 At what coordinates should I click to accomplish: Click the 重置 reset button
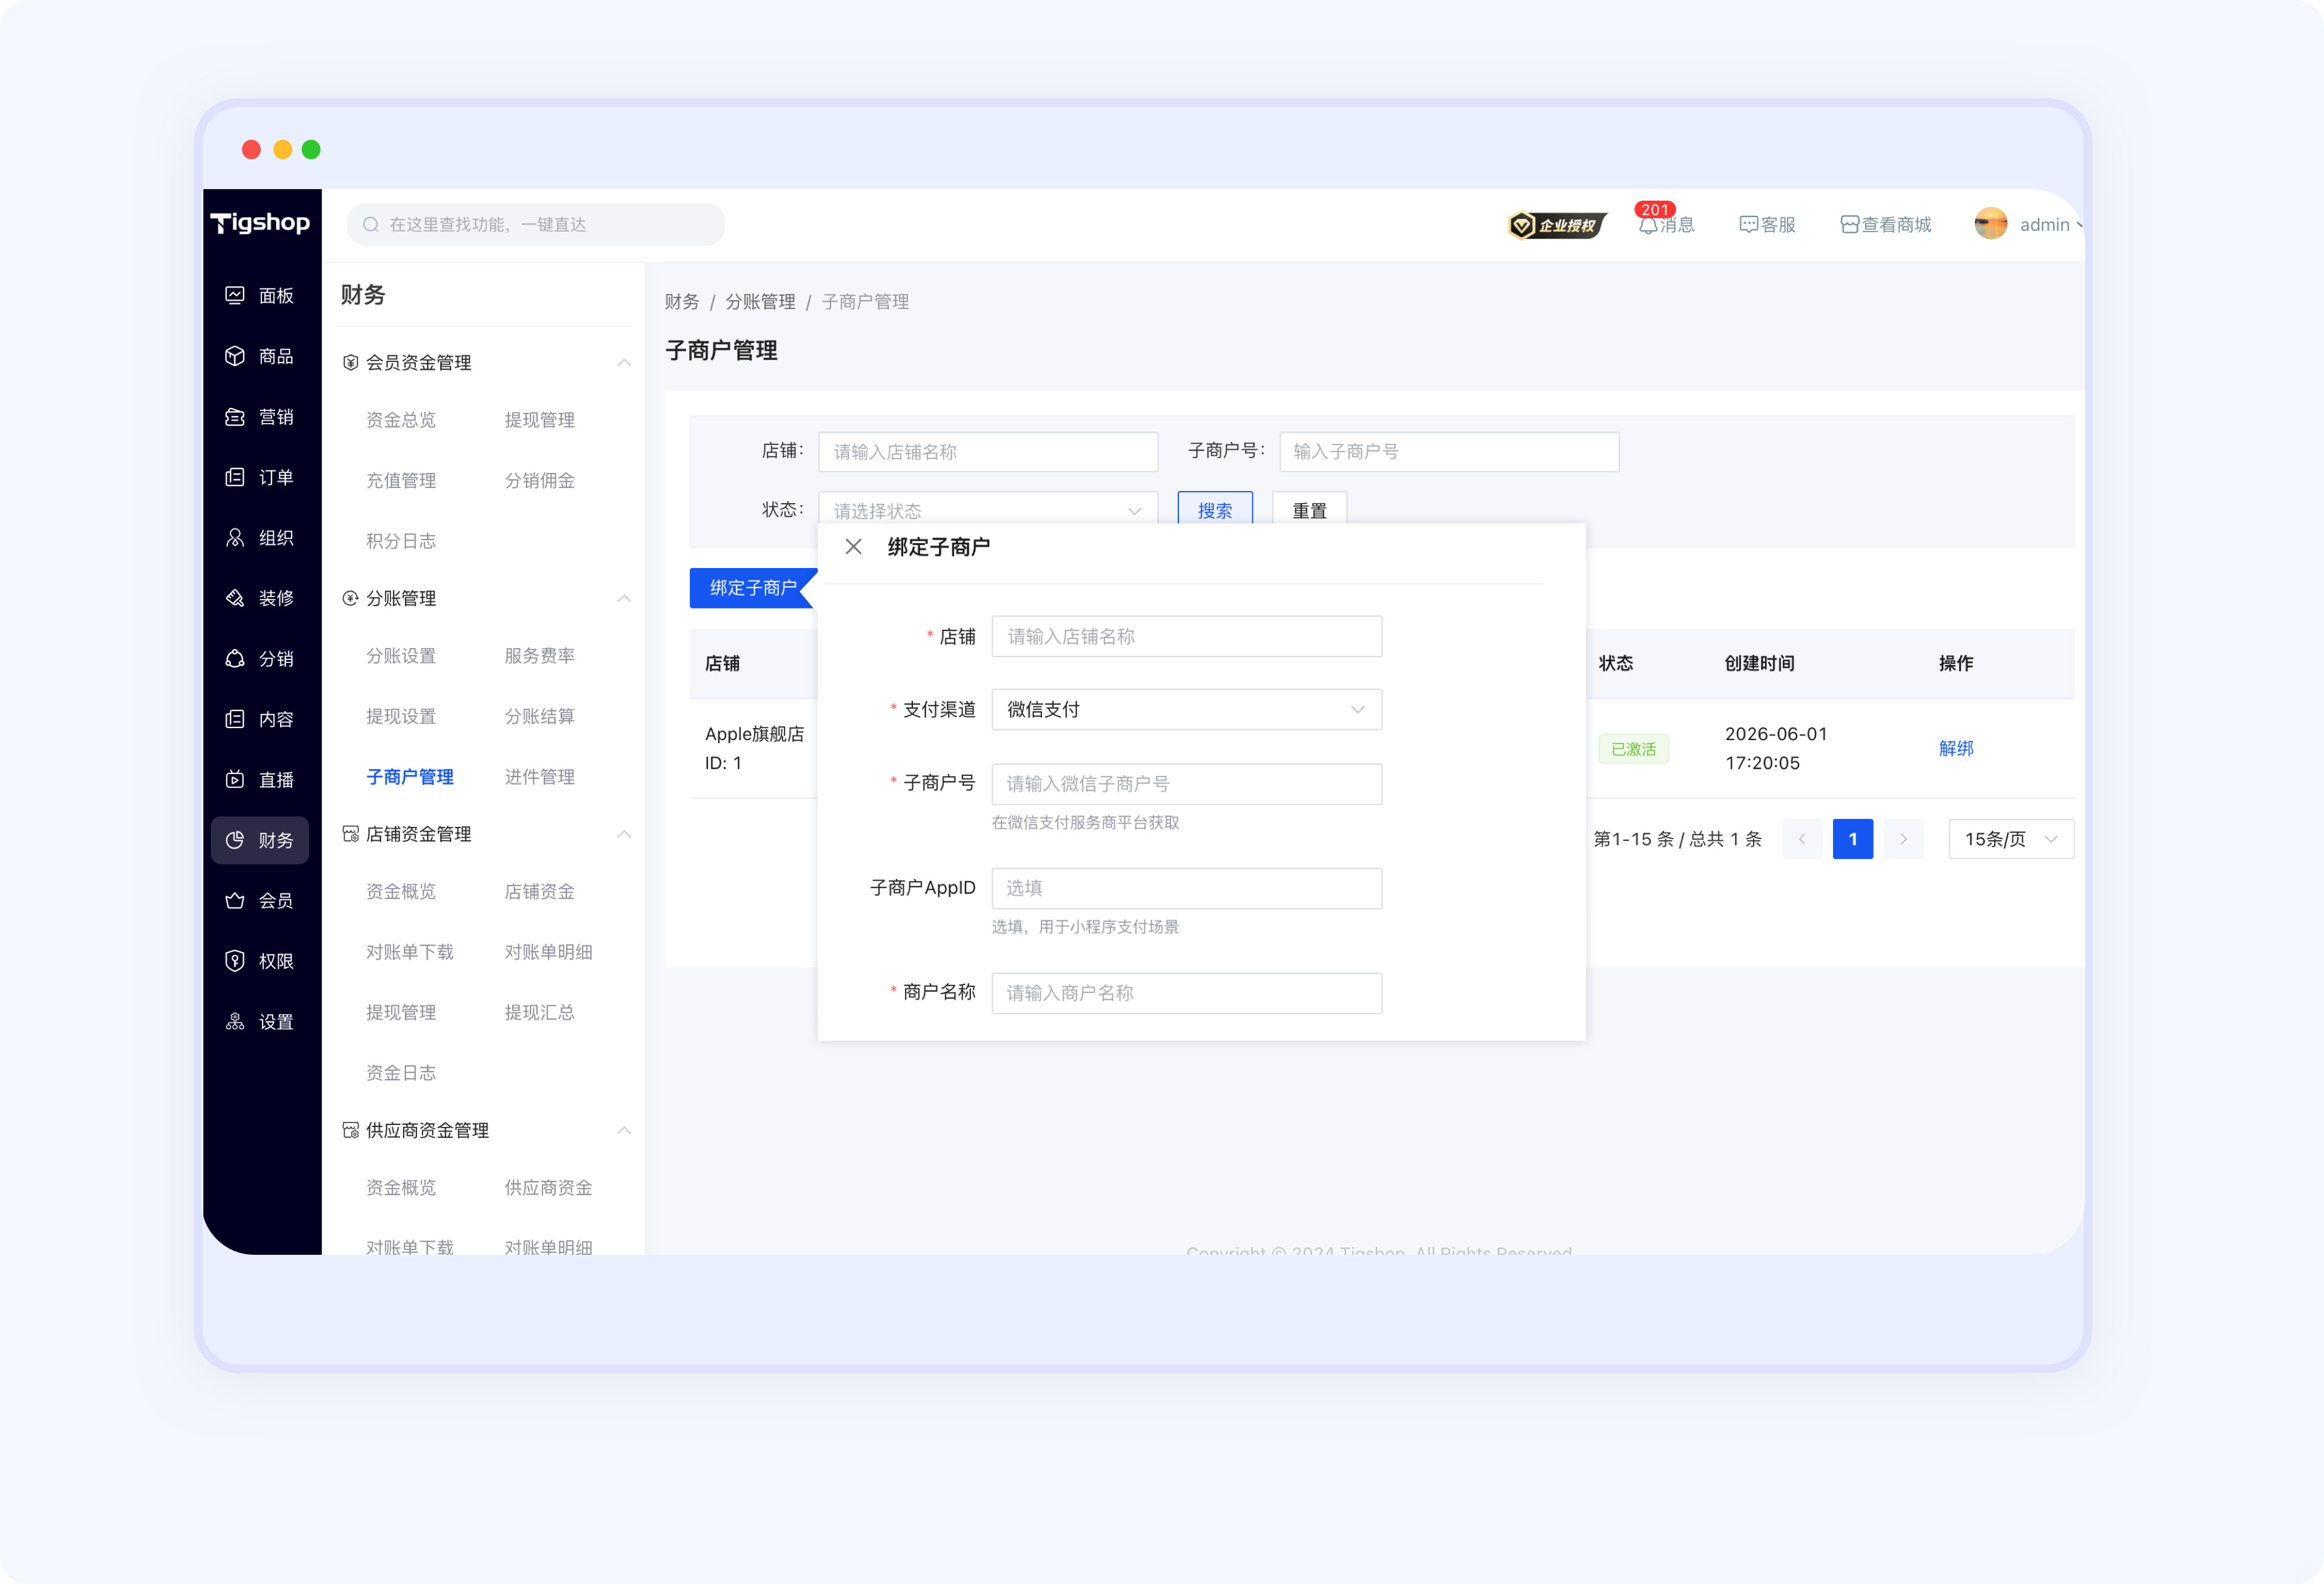[x=1309, y=509]
